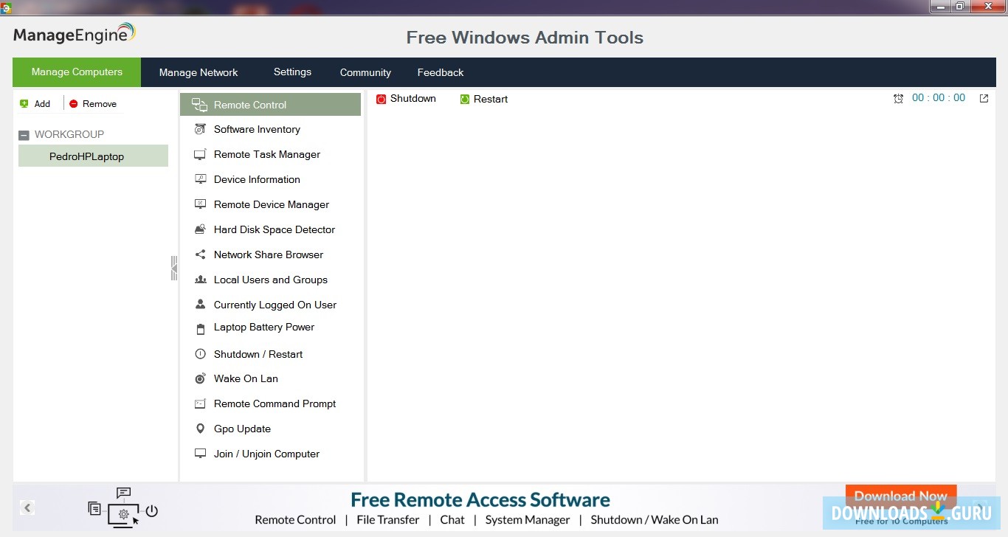Launch Remote Task Manager
The width and height of the screenshot is (1008, 537).
pos(266,154)
